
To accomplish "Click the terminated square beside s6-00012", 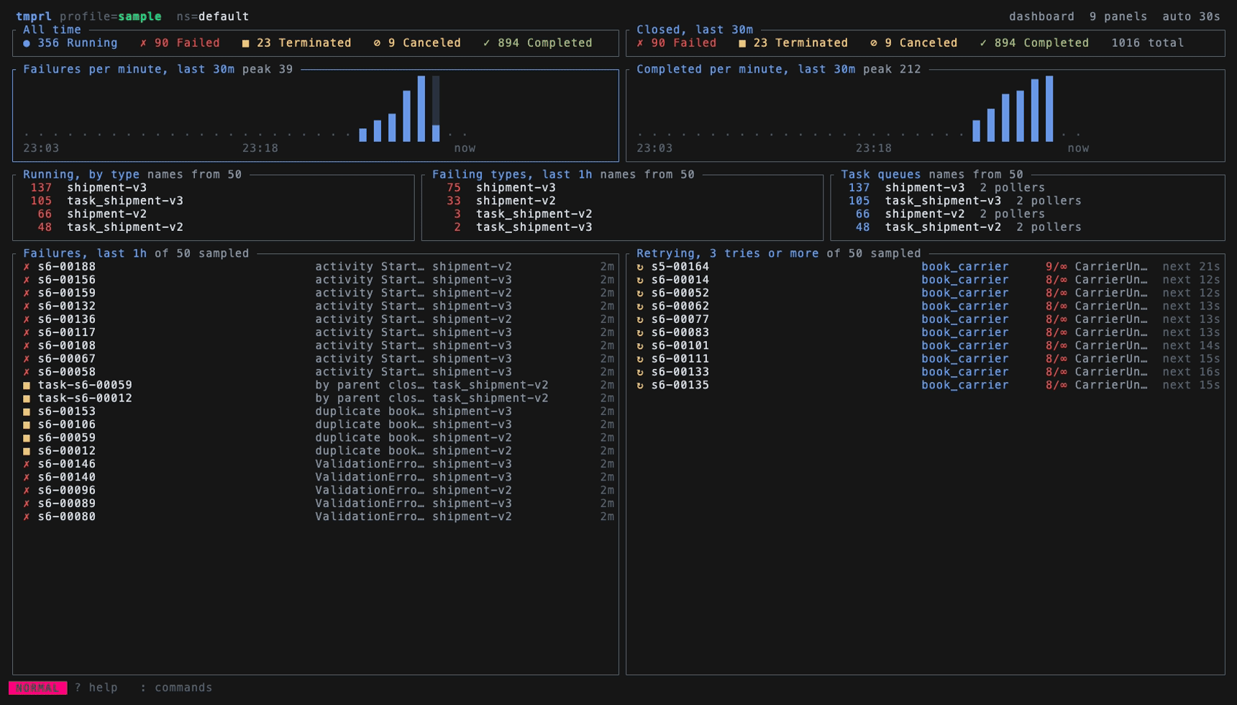I will pyautogui.click(x=27, y=451).
